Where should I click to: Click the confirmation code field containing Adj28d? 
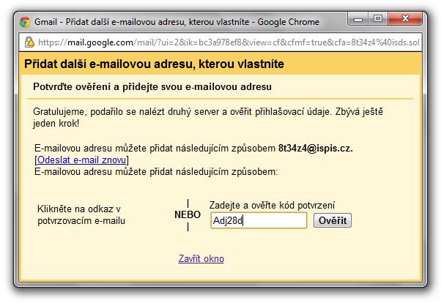257,221
